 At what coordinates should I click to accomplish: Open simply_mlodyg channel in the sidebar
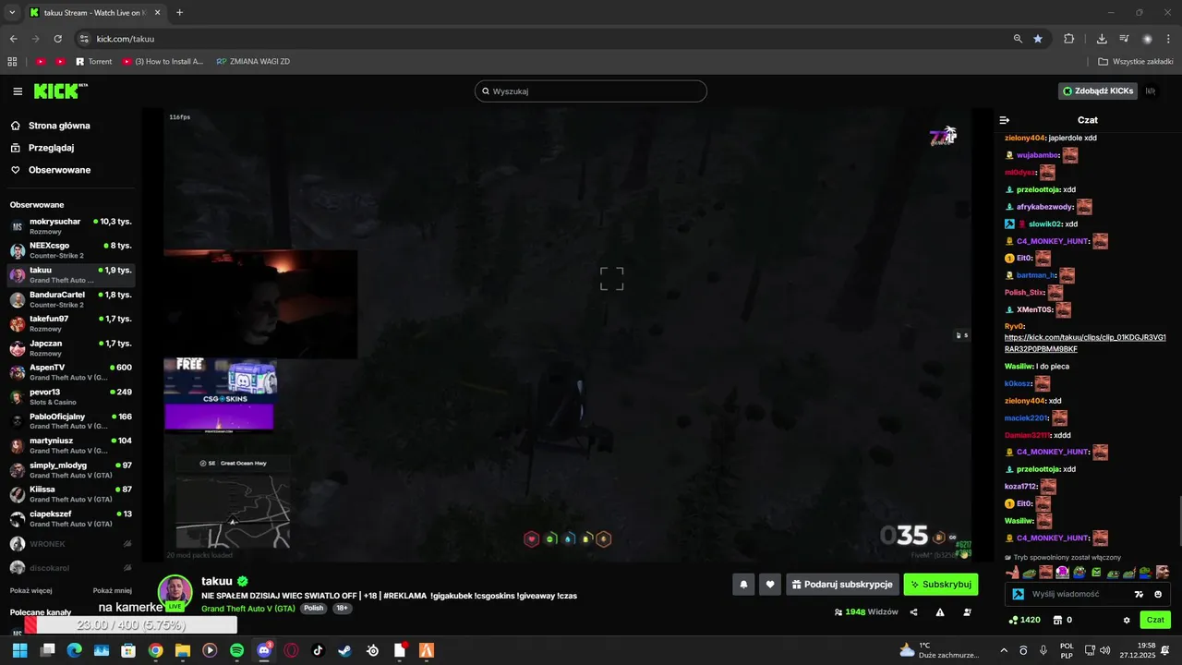pyautogui.click(x=71, y=470)
